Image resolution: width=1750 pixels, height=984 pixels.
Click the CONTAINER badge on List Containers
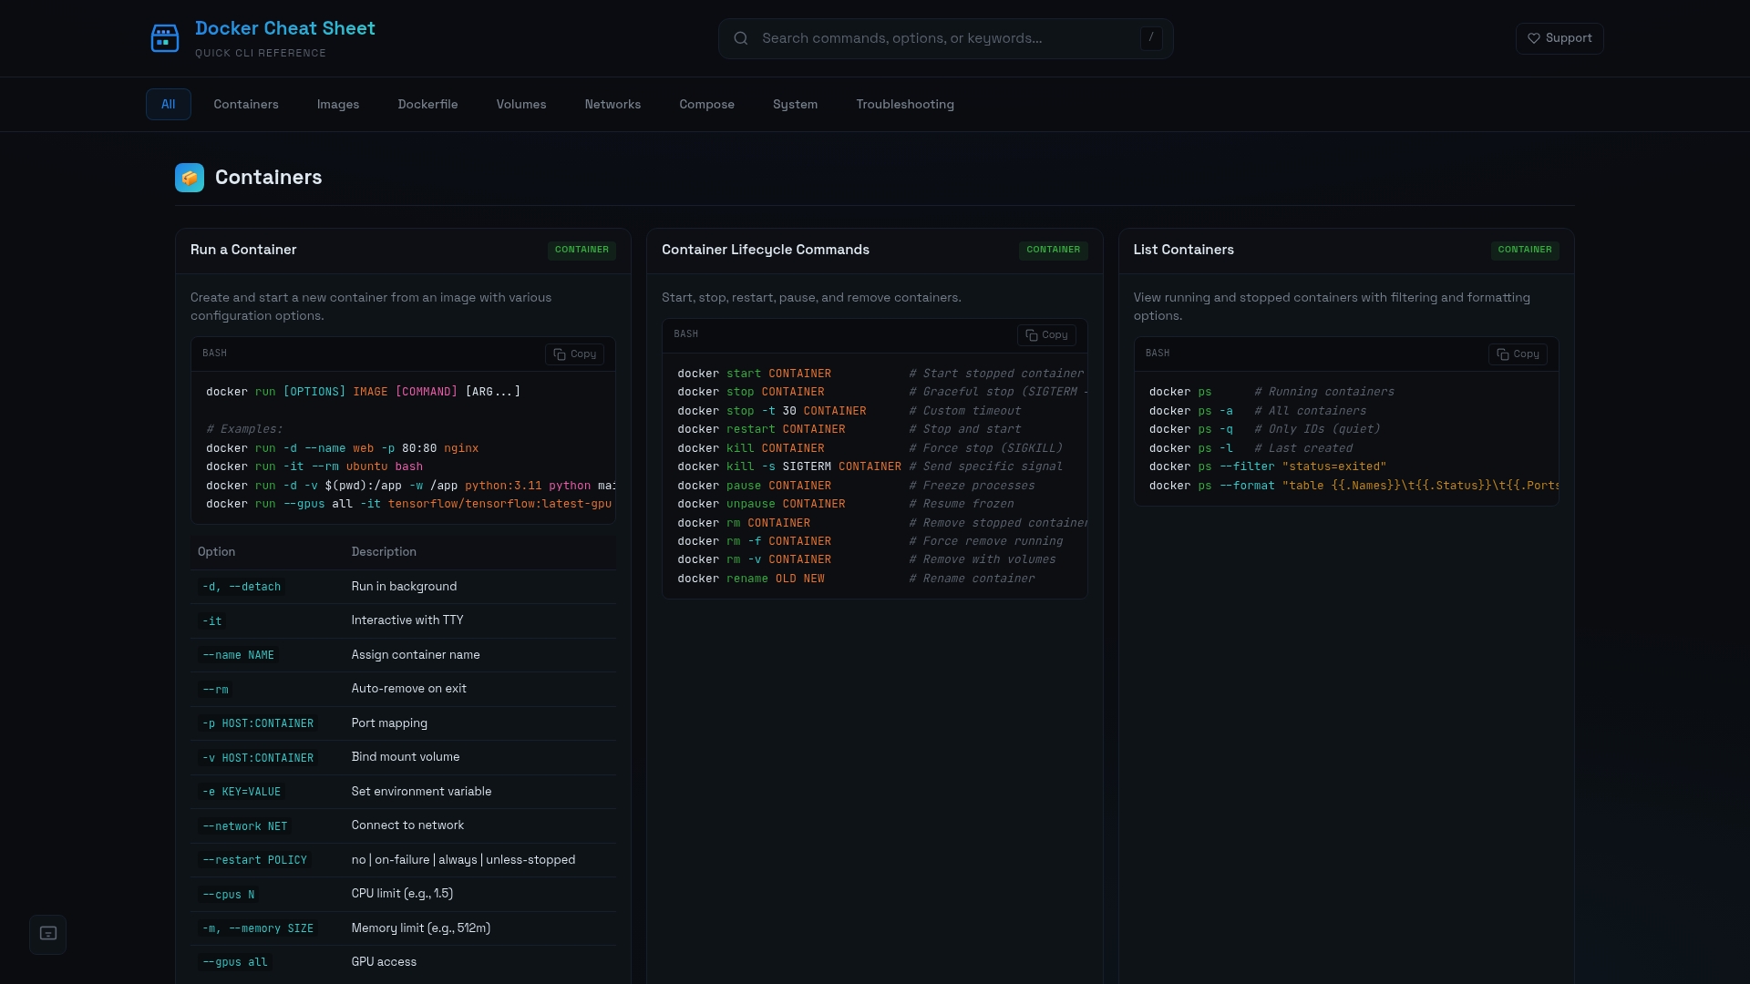point(1525,250)
